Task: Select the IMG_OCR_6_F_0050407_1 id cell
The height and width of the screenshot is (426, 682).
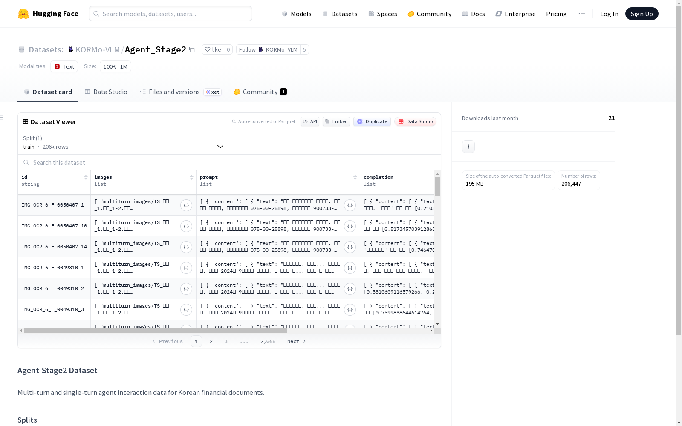Action: coord(54,205)
